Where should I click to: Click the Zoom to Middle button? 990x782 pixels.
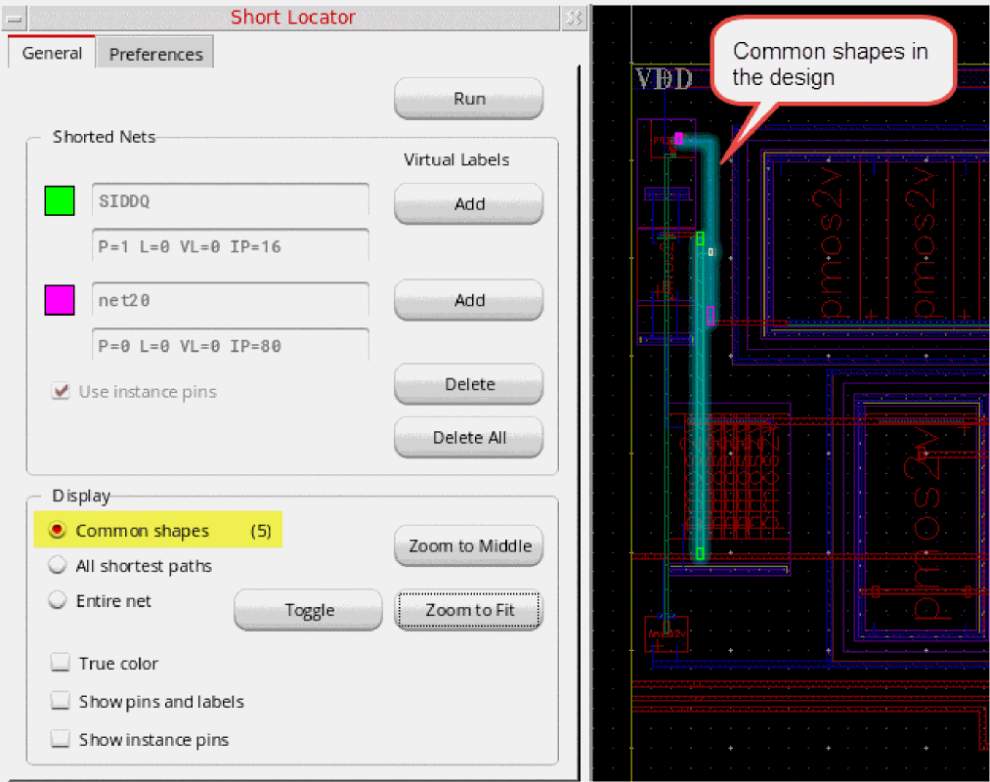(x=469, y=545)
